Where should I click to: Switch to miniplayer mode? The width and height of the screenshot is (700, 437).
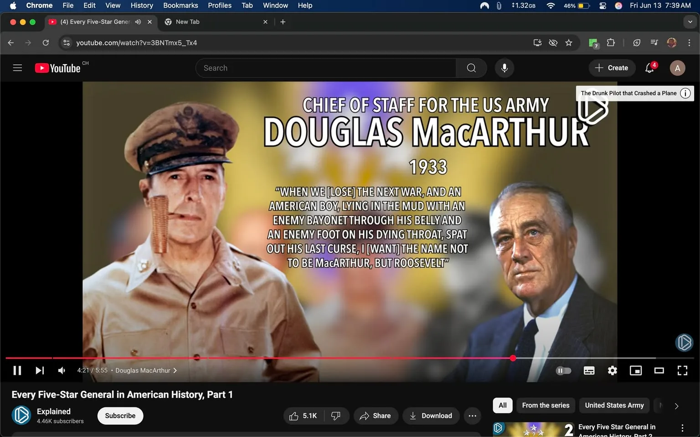click(636, 370)
